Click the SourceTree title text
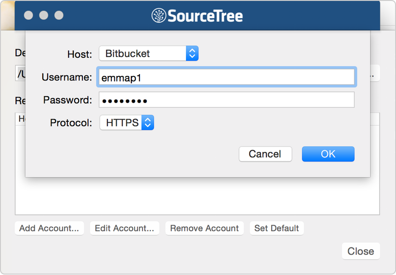 pos(205,16)
